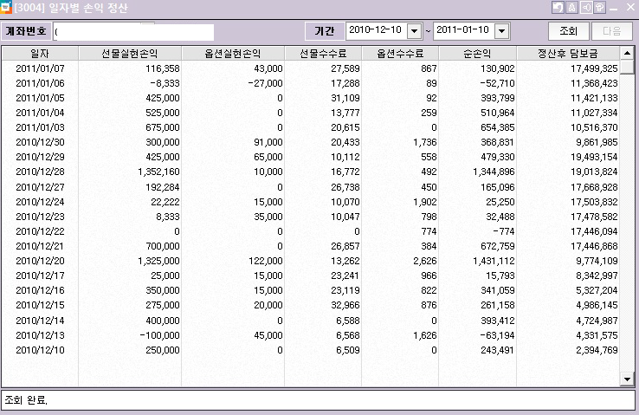The height and width of the screenshot is (415, 639).
Task: Select the 2011/01/04 date cell
Action: [40, 113]
